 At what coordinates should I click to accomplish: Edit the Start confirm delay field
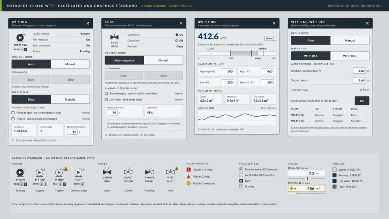72,132
